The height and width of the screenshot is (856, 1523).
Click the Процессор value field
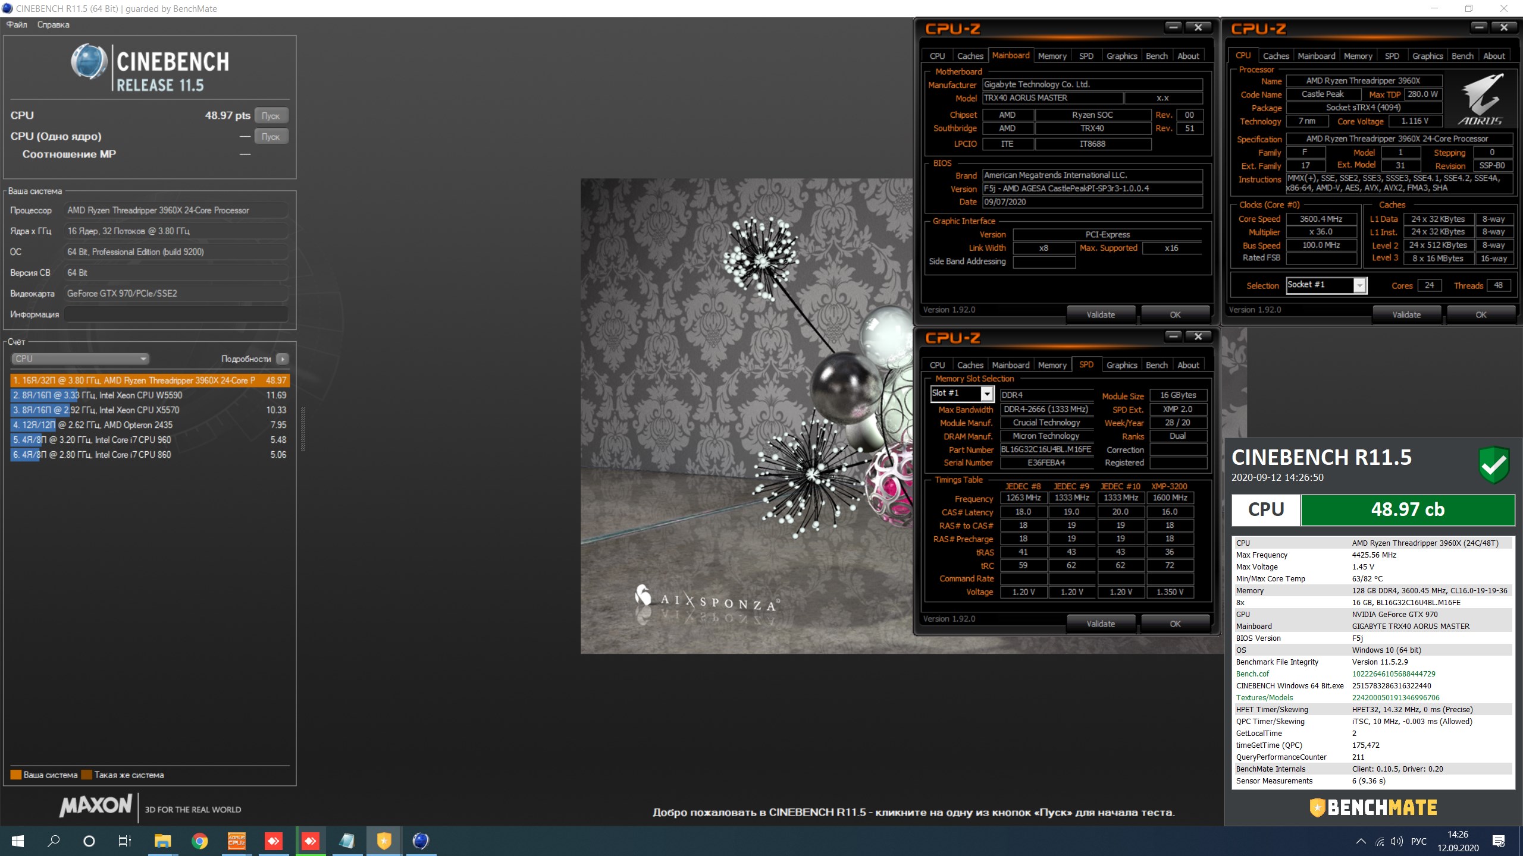pyautogui.click(x=176, y=210)
